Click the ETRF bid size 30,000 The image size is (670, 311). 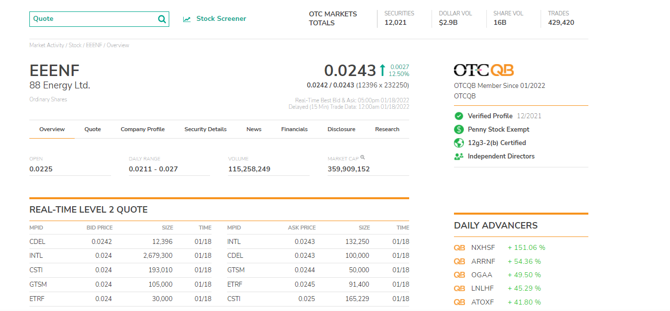162,299
